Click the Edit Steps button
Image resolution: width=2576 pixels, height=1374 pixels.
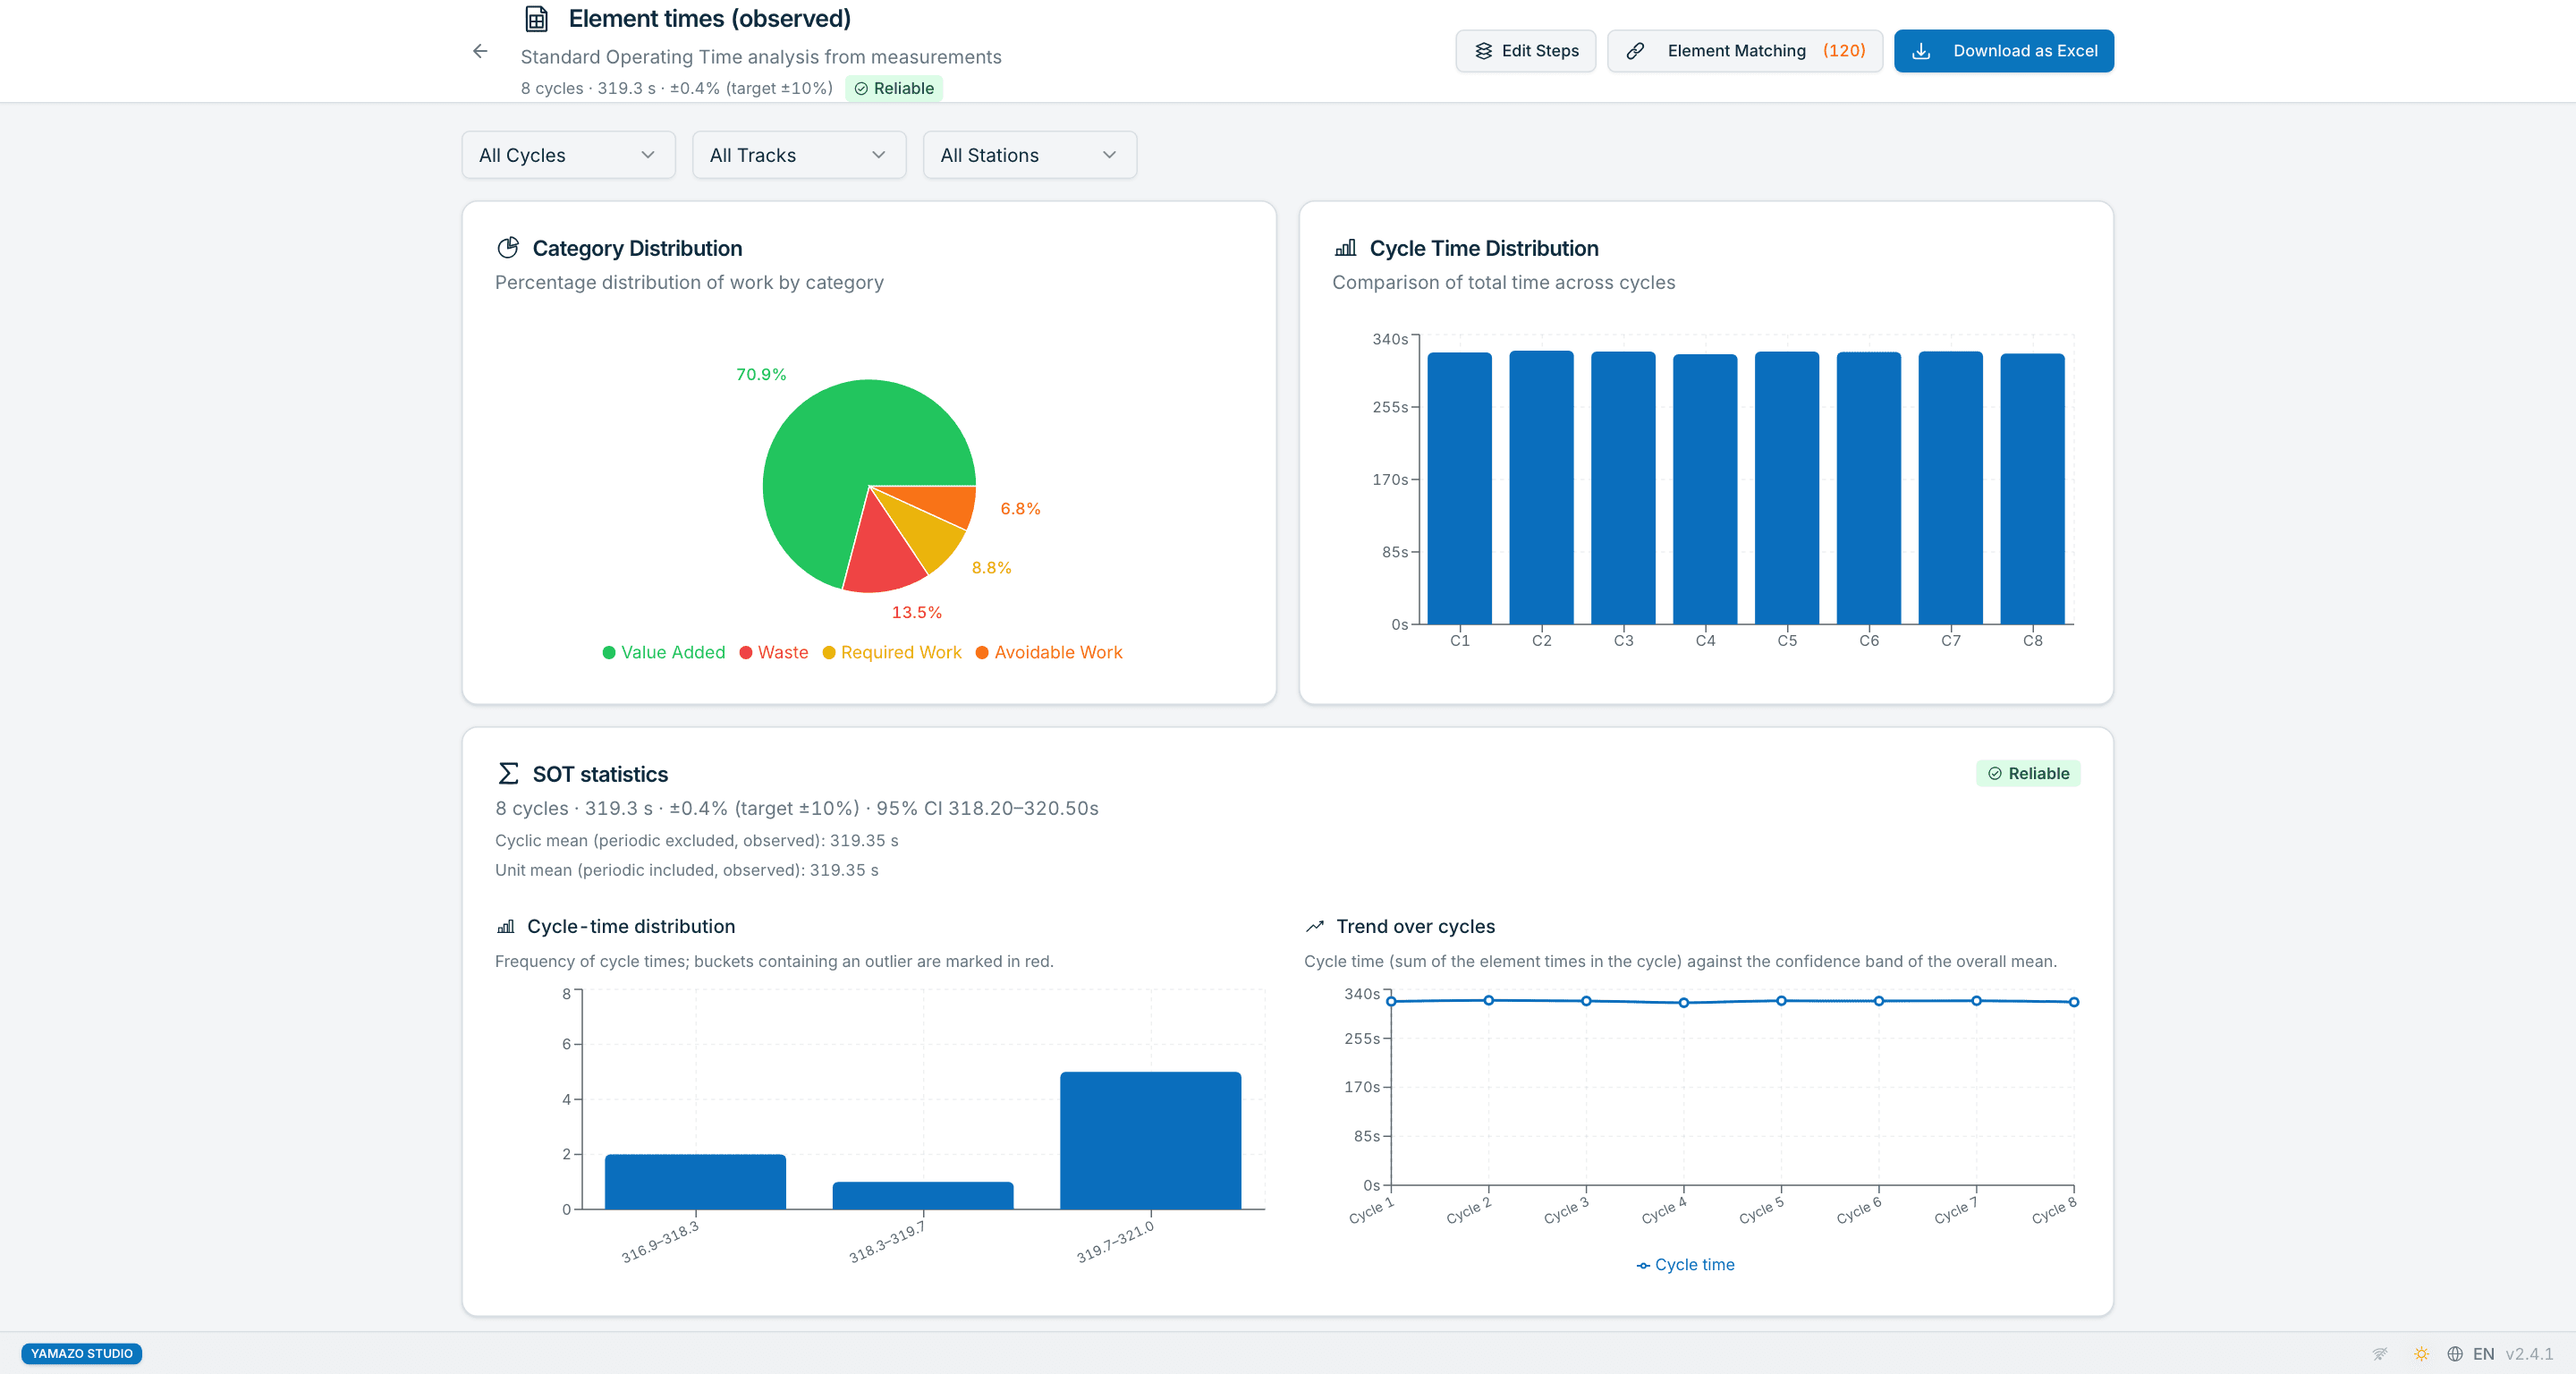[x=1525, y=51]
